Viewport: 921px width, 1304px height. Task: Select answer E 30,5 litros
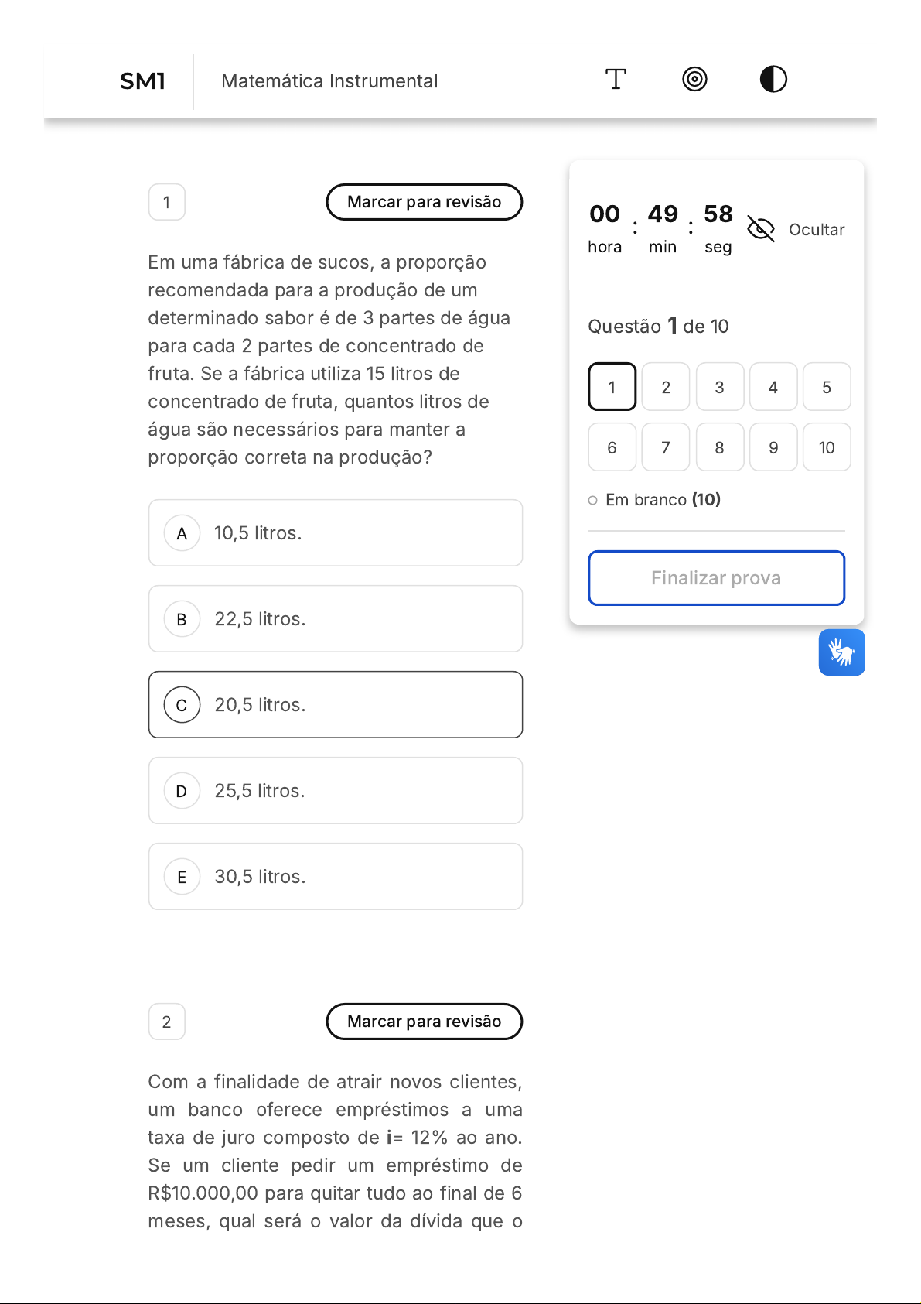[x=336, y=877]
